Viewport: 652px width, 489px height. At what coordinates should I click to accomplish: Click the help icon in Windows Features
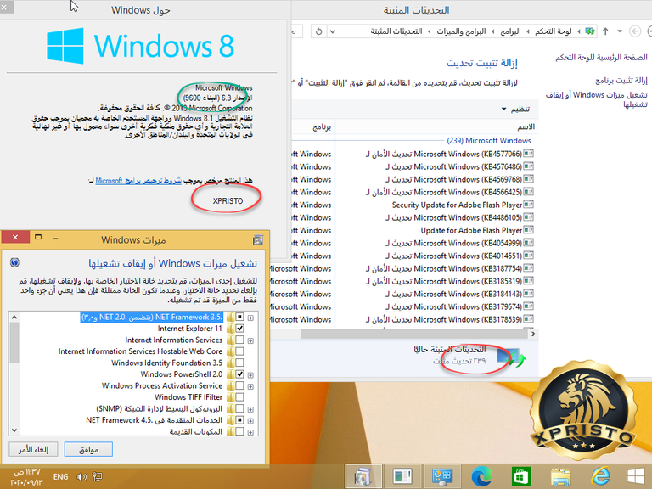[x=14, y=262]
